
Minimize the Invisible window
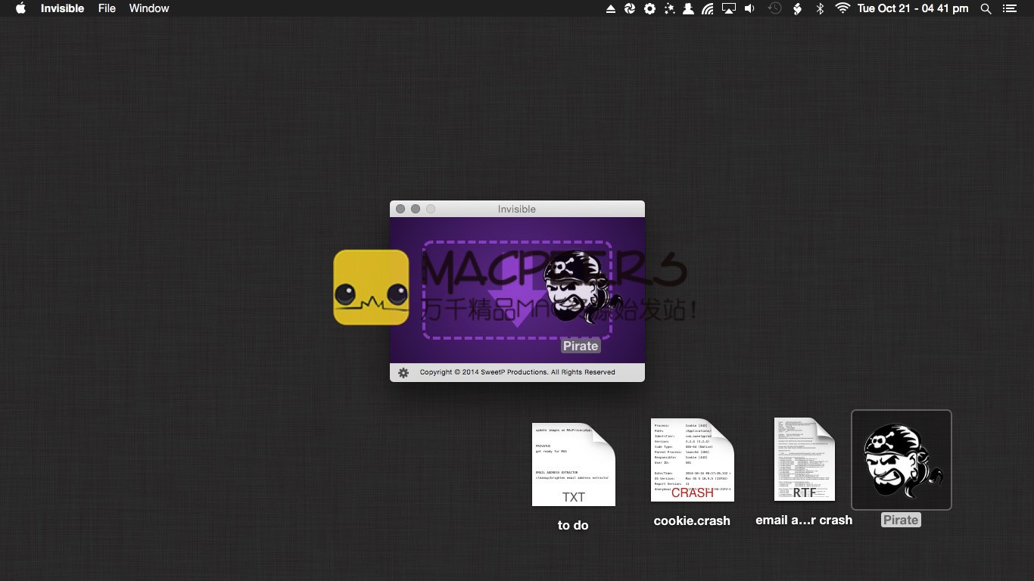[x=416, y=209]
